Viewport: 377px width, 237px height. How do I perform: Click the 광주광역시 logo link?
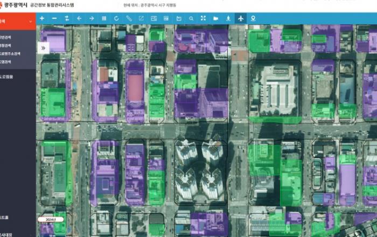15,5
